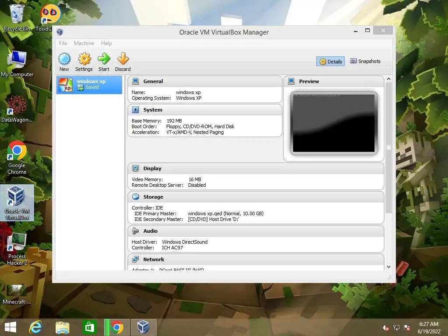Open Windows Store from taskbar
This screenshot has width=448, height=336.
coord(89,327)
